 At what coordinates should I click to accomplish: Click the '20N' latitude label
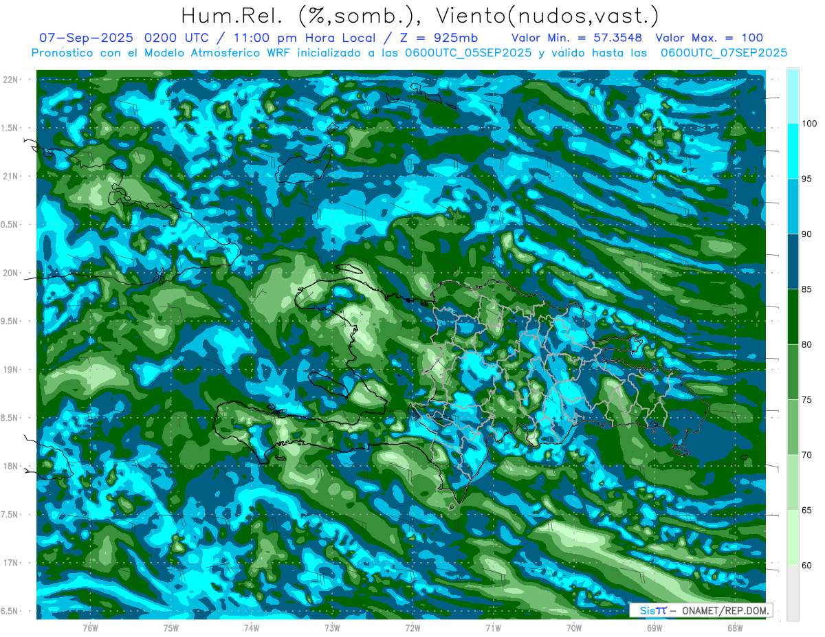coord(10,273)
